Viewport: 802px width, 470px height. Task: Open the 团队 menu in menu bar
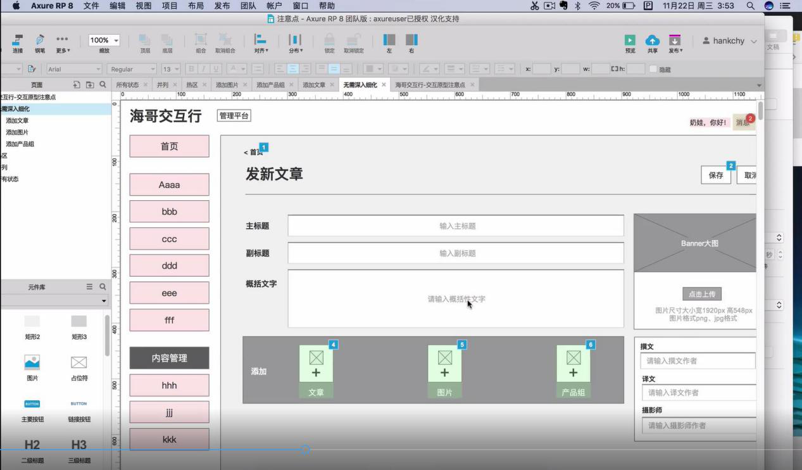[x=248, y=6]
